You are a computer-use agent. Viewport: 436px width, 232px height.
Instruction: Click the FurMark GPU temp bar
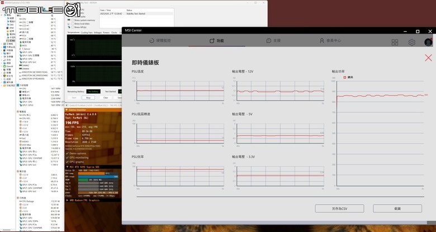(x=98, y=173)
